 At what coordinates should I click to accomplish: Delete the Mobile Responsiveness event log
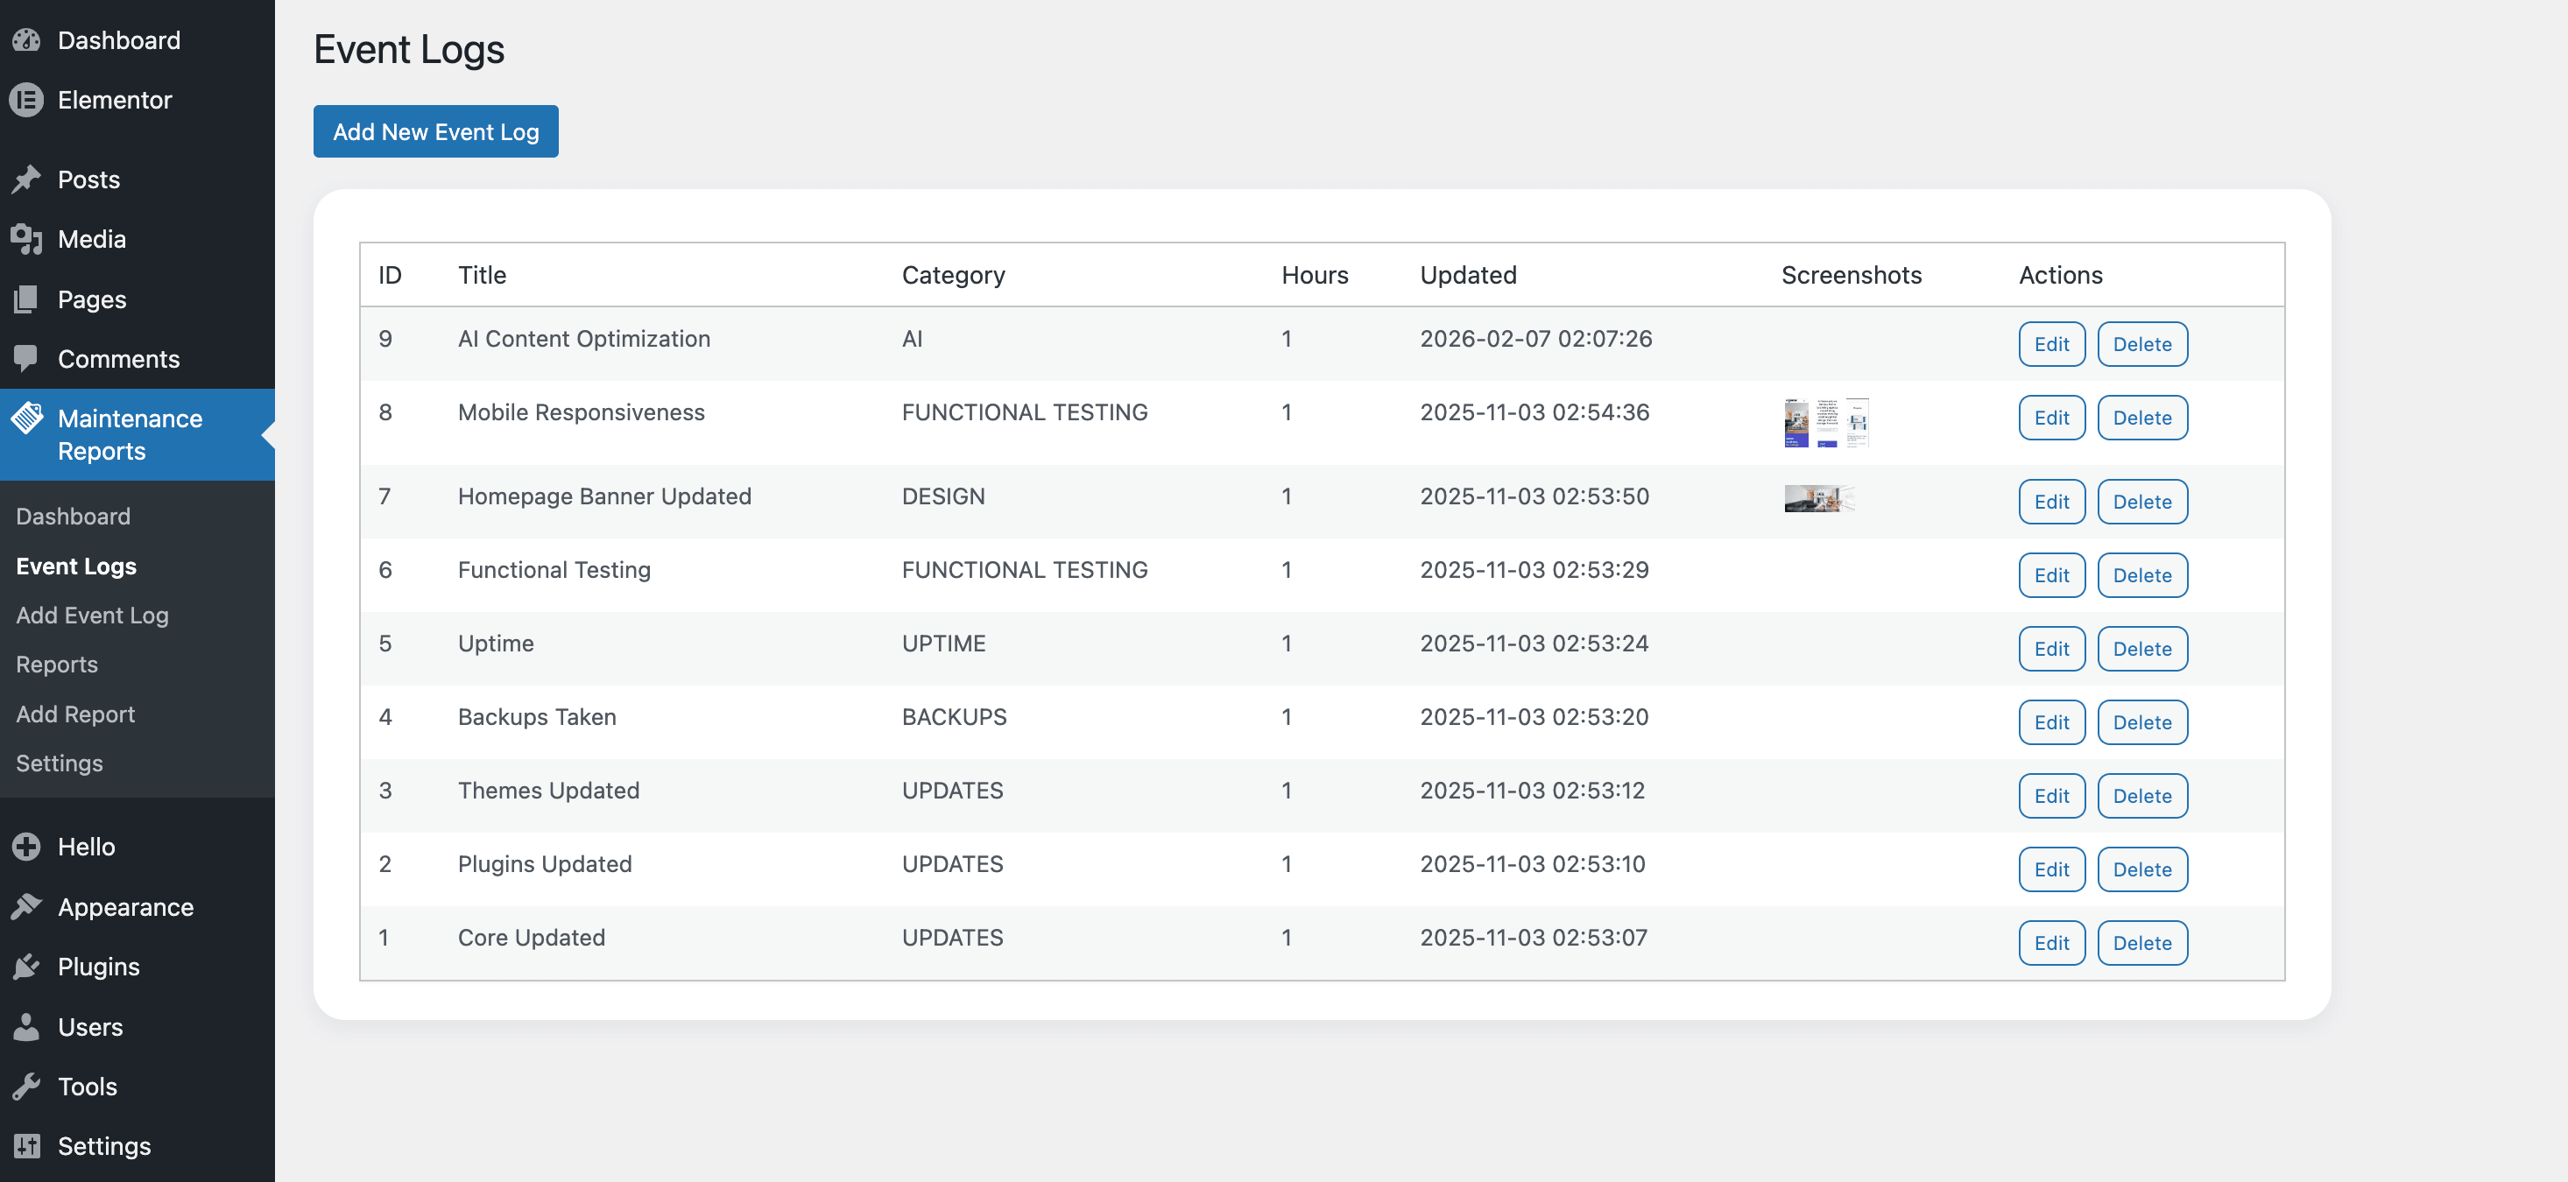pyautogui.click(x=2141, y=418)
